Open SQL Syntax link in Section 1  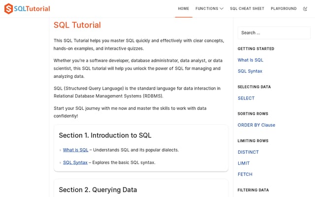[75, 163]
